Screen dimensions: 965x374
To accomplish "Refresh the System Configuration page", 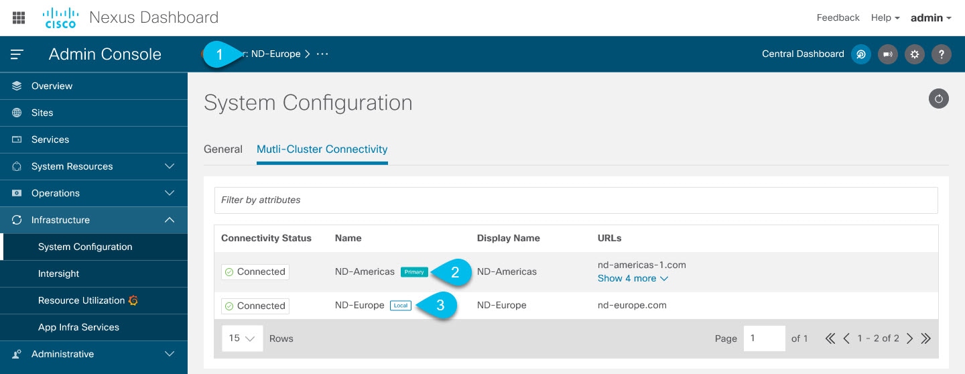I will point(939,99).
